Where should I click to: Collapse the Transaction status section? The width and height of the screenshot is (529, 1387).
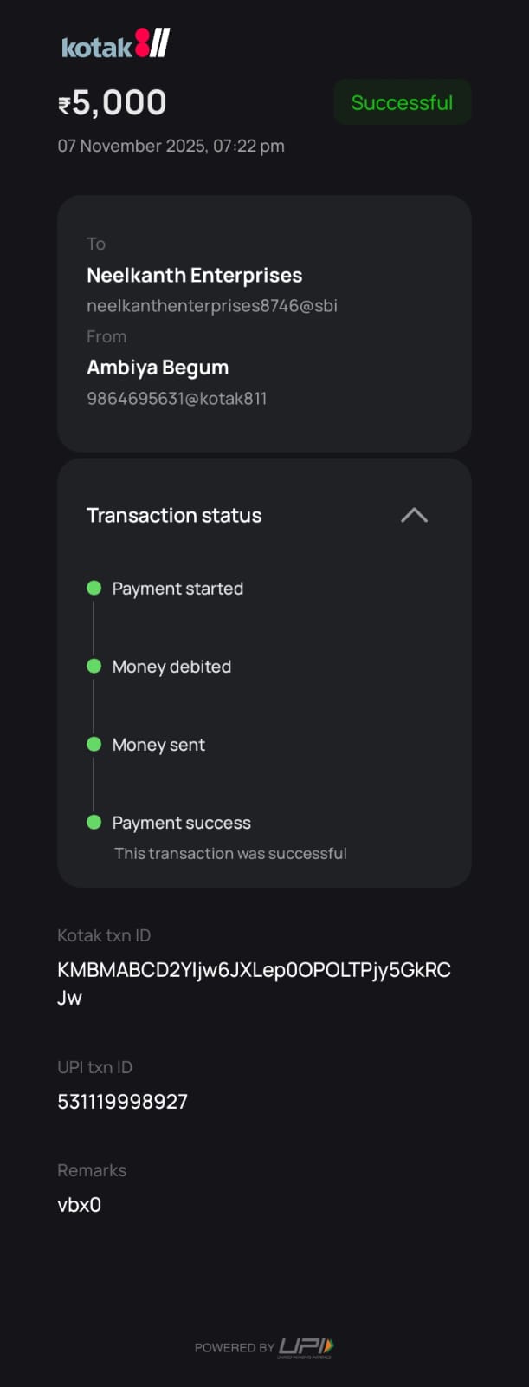[414, 515]
